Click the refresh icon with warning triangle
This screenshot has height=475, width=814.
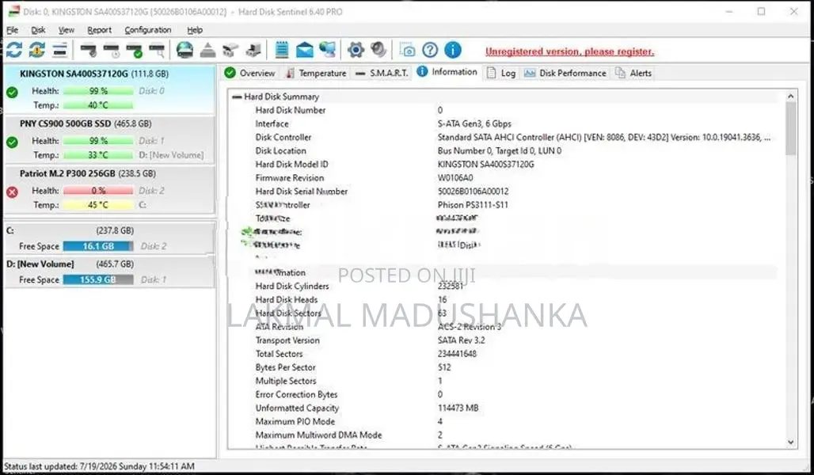37,50
